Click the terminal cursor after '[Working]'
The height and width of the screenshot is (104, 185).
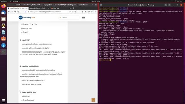point(111,60)
